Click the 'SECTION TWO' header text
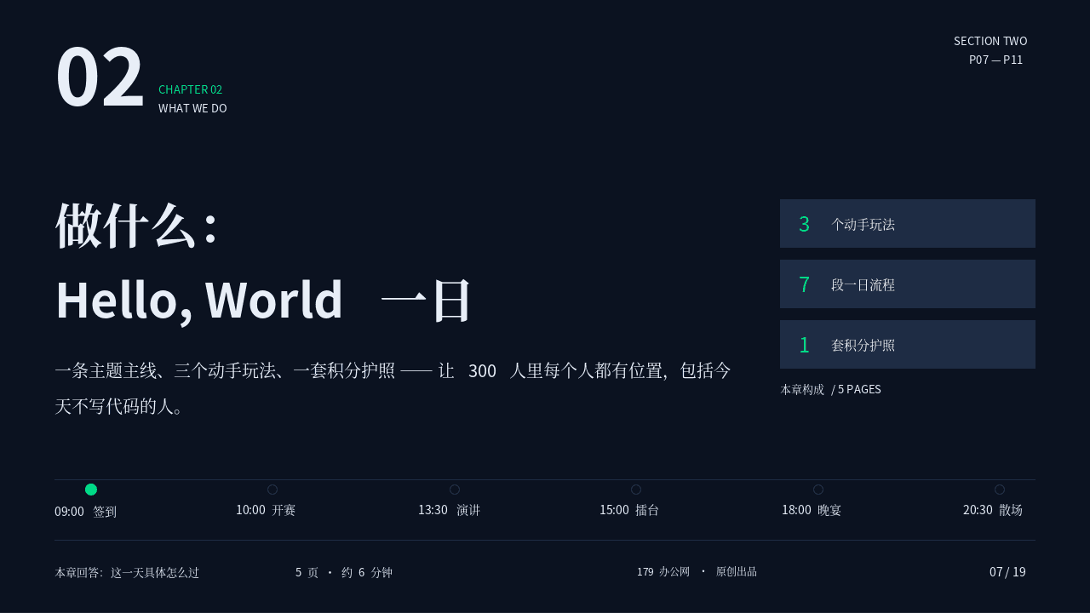Image resolution: width=1090 pixels, height=613 pixels. pyautogui.click(x=990, y=41)
